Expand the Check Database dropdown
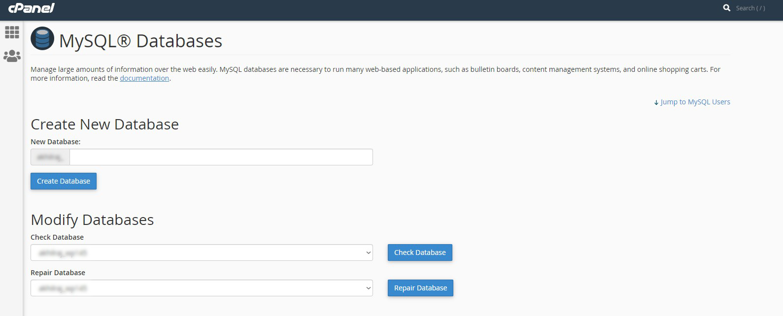The width and height of the screenshot is (783, 316). point(202,253)
